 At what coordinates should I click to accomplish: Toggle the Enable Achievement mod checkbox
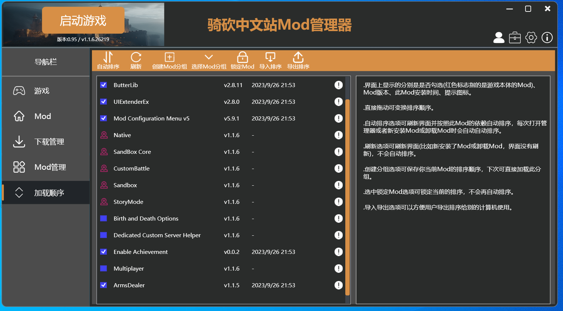tap(103, 252)
